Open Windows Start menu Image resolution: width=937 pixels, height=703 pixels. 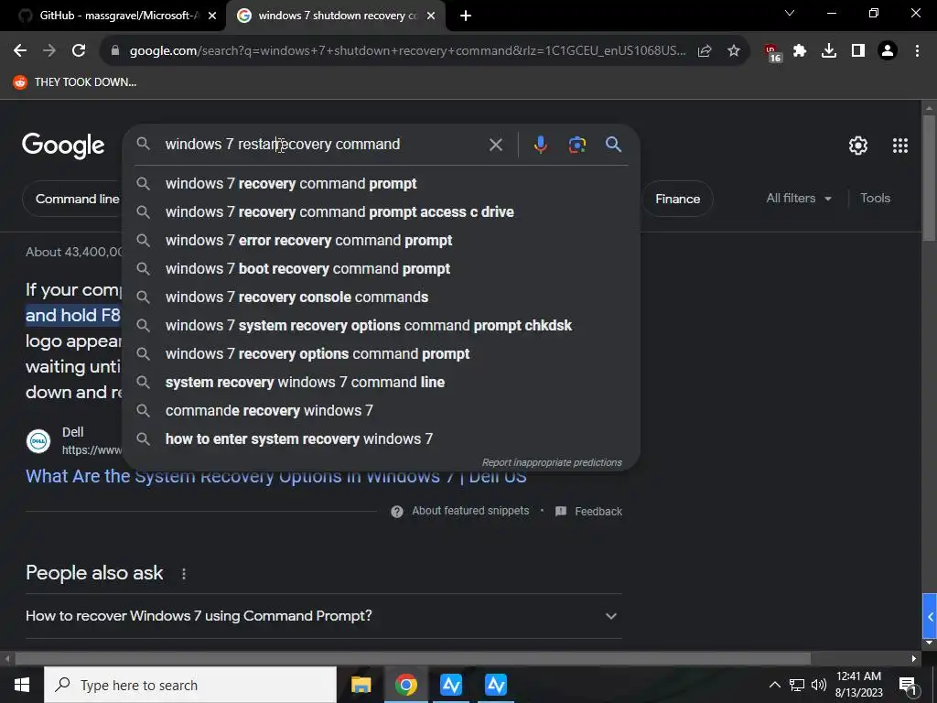click(22, 685)
